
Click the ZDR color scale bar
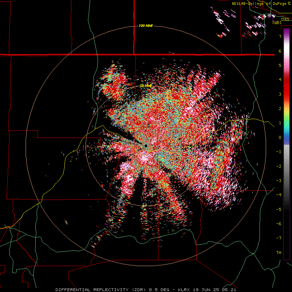pyautogui.click(x=286, y=144)
